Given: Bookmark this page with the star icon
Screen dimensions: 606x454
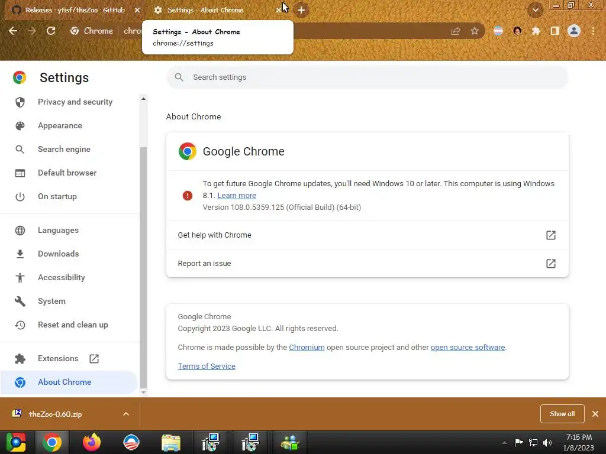Looking at the screenshot, I should click(x=475, y=31).
